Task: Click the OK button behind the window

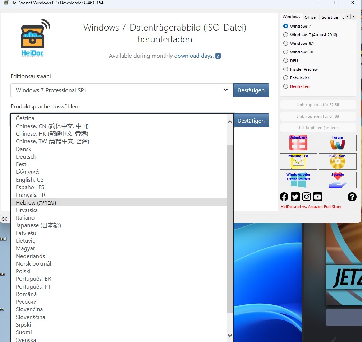Action: 4,219
